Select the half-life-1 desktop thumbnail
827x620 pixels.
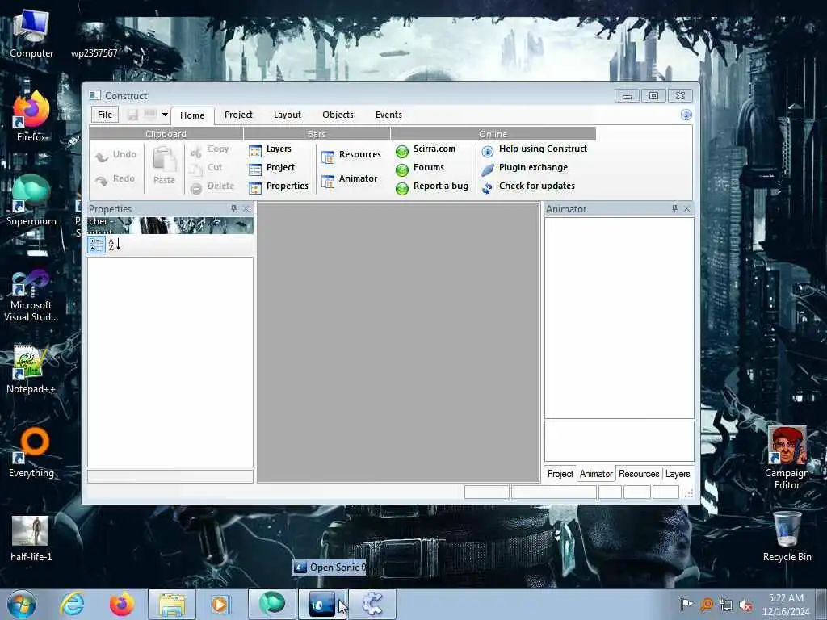[x=31, y=538]
